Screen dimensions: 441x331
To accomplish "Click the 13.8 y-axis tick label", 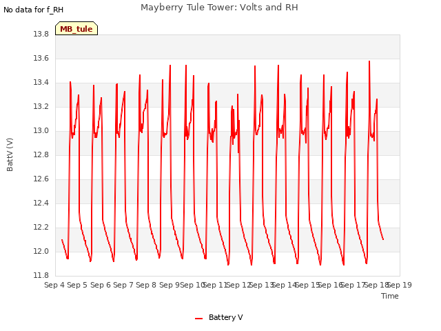I will tap(41, 34).
